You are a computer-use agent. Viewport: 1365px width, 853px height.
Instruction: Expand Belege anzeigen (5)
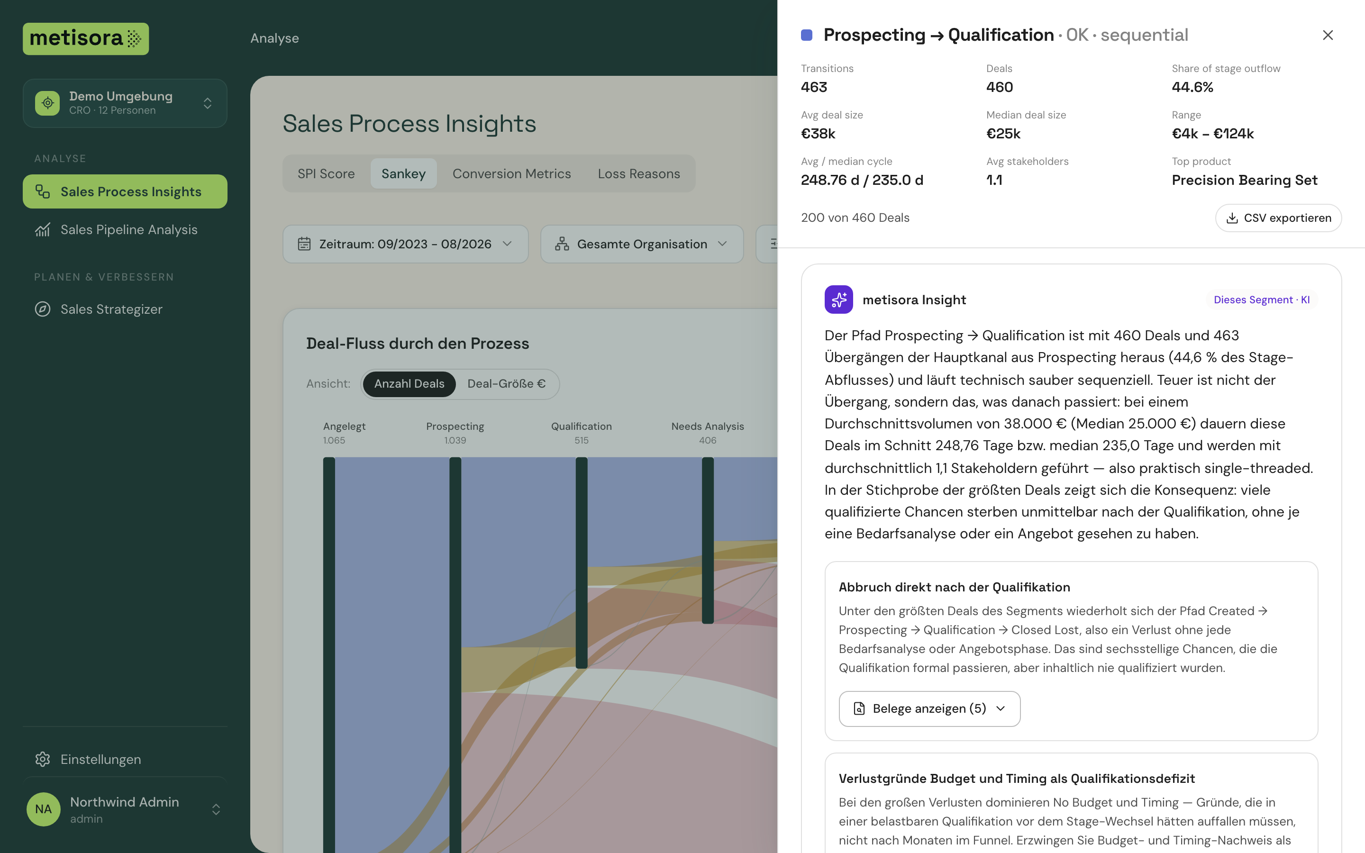(929, 708)
